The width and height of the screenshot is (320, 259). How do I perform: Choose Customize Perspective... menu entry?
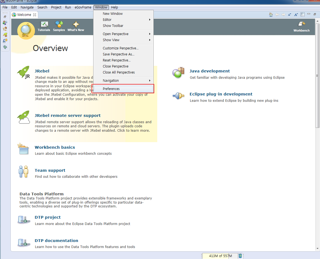(x=123, y=48)
